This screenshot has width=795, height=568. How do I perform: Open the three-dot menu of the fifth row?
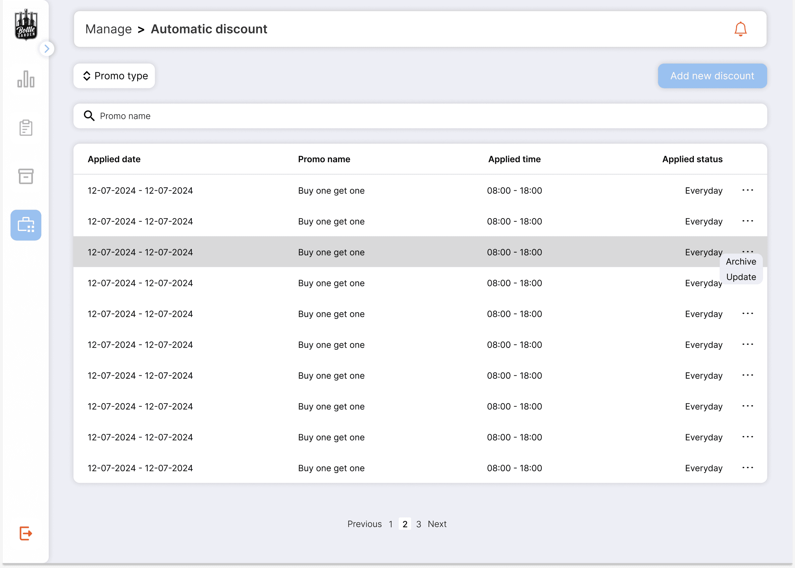748,314
